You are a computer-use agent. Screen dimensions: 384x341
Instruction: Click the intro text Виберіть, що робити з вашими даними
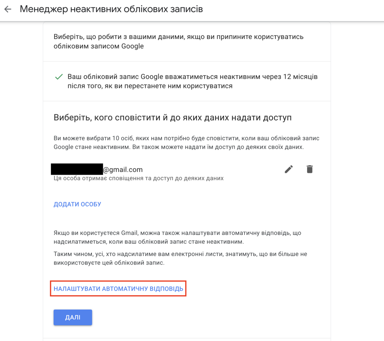coord(178,41)
